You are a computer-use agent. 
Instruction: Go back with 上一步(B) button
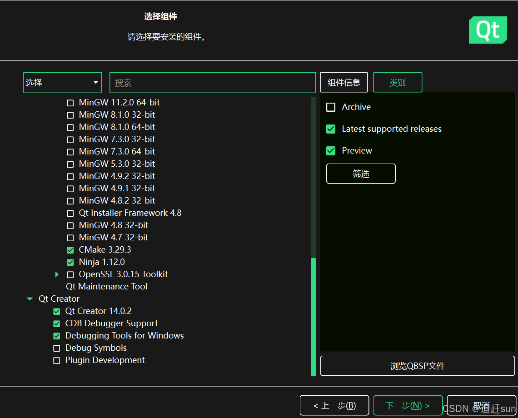tap(334, 406)
